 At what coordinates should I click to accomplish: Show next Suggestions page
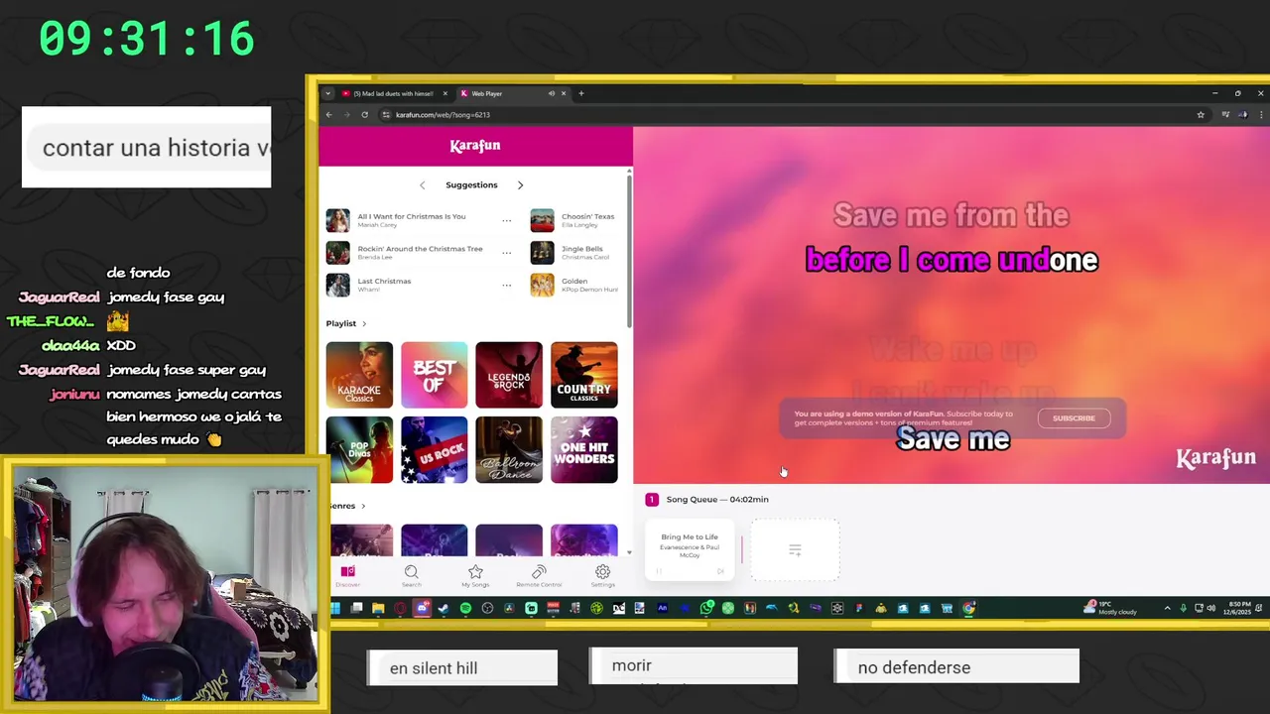520,185
